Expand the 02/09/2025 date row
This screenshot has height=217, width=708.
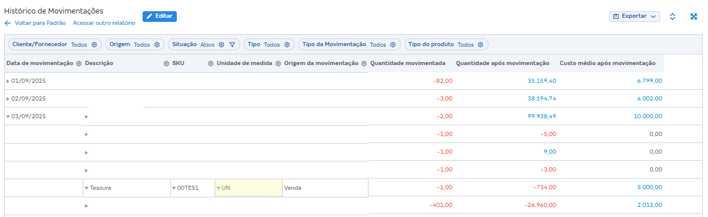[8, 99]
